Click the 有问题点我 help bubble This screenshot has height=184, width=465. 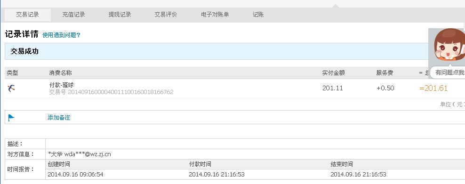(x=448, y=72)
